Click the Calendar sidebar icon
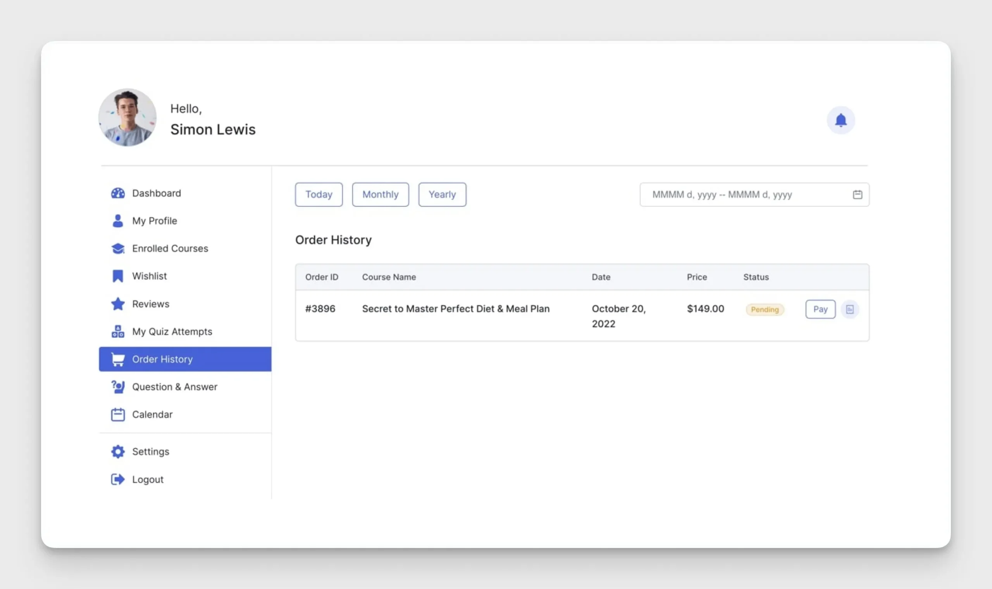This screenshot has height=589, width=992. pyautogui.click(x=118, y=414)
